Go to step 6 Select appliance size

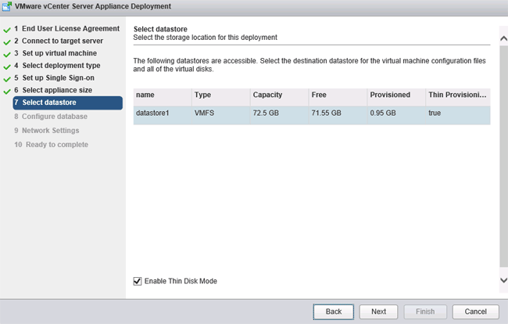pos(53,90)
